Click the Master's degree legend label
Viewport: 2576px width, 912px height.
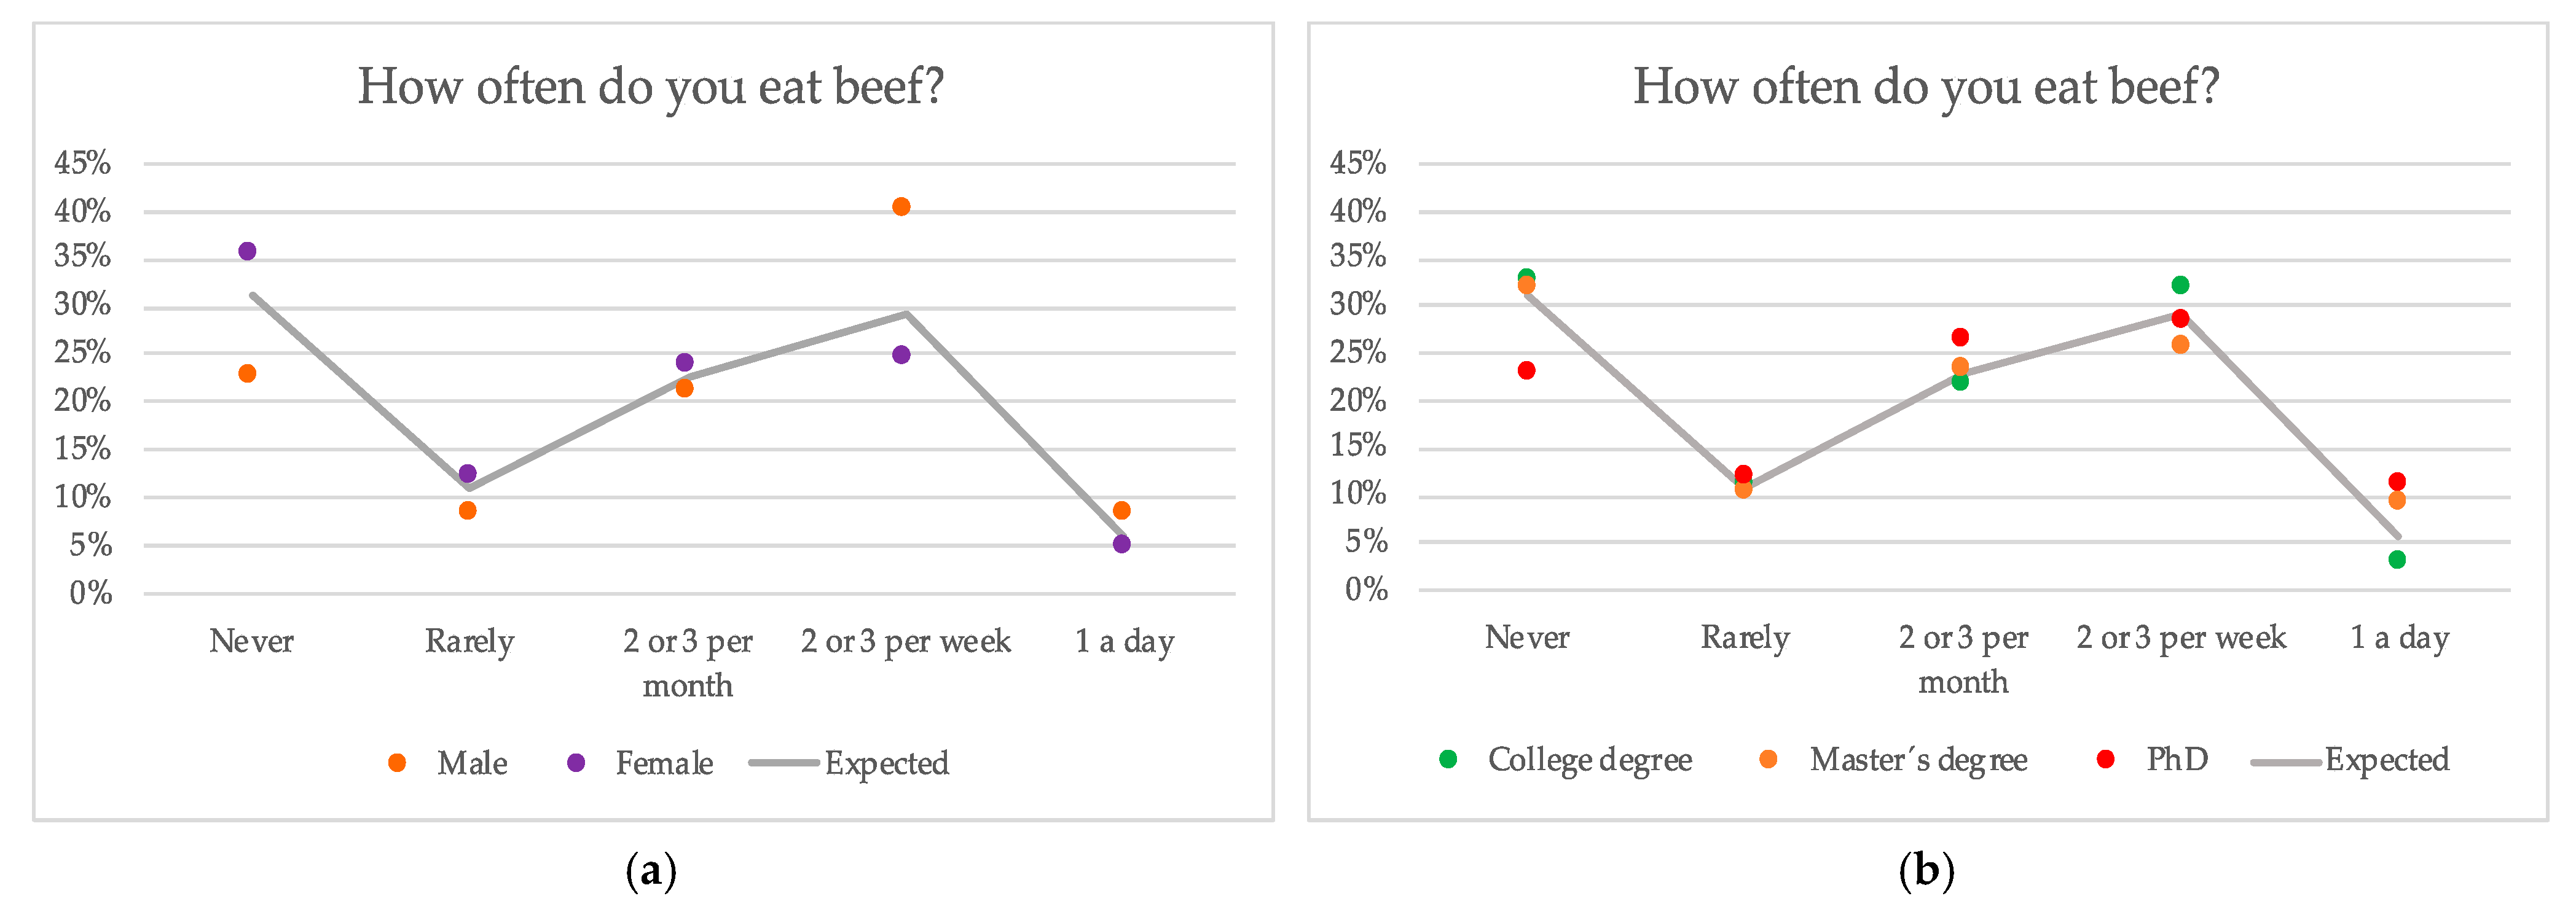(x=1918, y=760)
